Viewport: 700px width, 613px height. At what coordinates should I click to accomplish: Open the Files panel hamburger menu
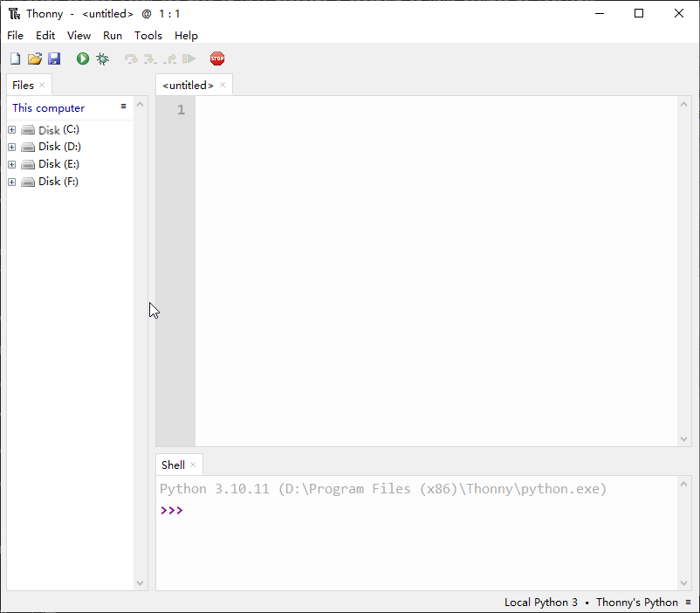click(x=123, y=107)
